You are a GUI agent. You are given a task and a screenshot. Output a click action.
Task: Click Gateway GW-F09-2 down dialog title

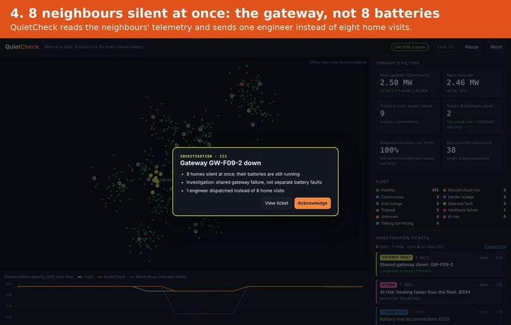220,163
